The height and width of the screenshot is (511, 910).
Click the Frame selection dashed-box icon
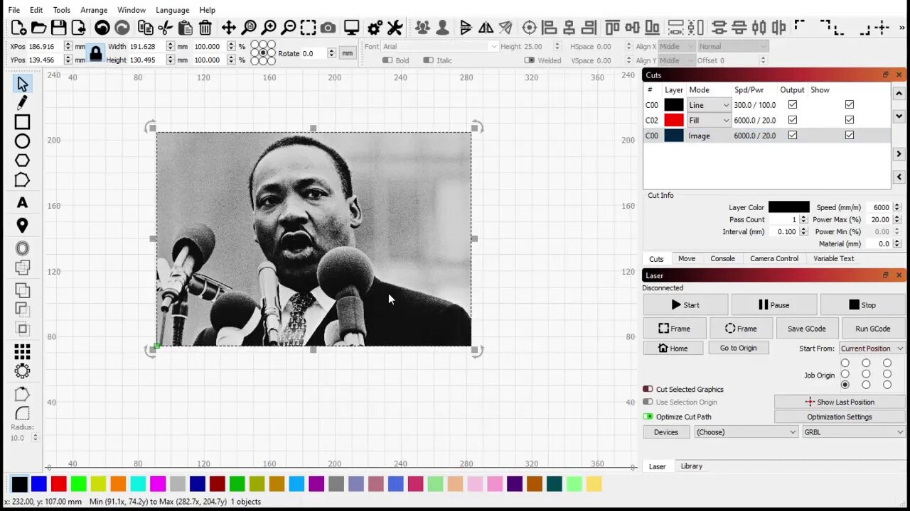pyautogui.click(x=308, y=28)
